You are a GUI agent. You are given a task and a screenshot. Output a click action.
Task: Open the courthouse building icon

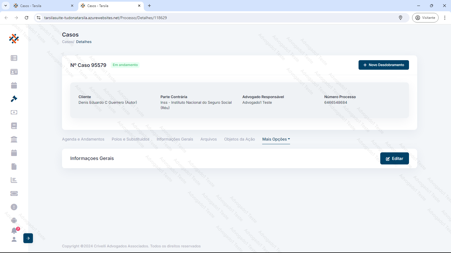14,139
